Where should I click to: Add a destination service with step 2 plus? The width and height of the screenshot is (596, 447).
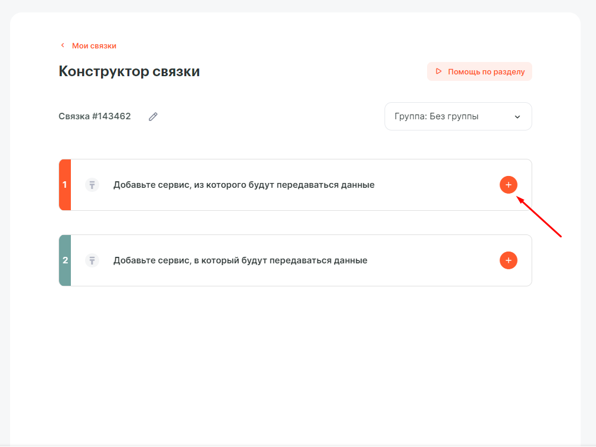point(508,260)
